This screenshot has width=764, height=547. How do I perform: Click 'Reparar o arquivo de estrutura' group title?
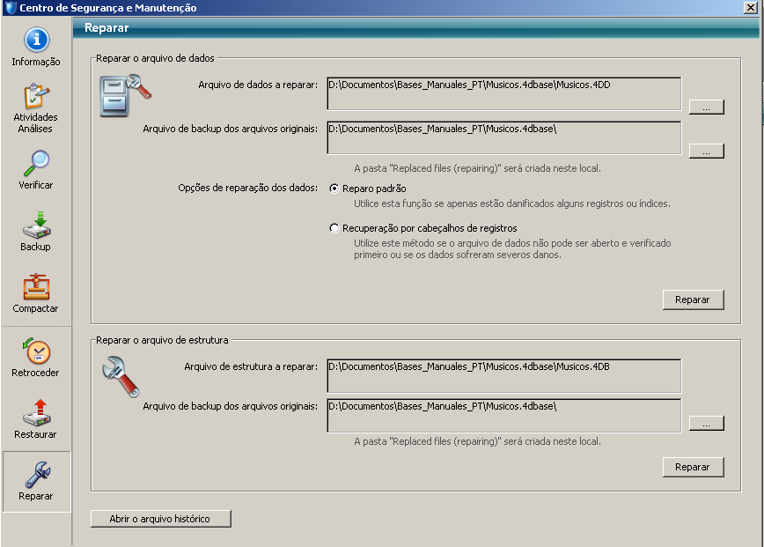[162, 340]
